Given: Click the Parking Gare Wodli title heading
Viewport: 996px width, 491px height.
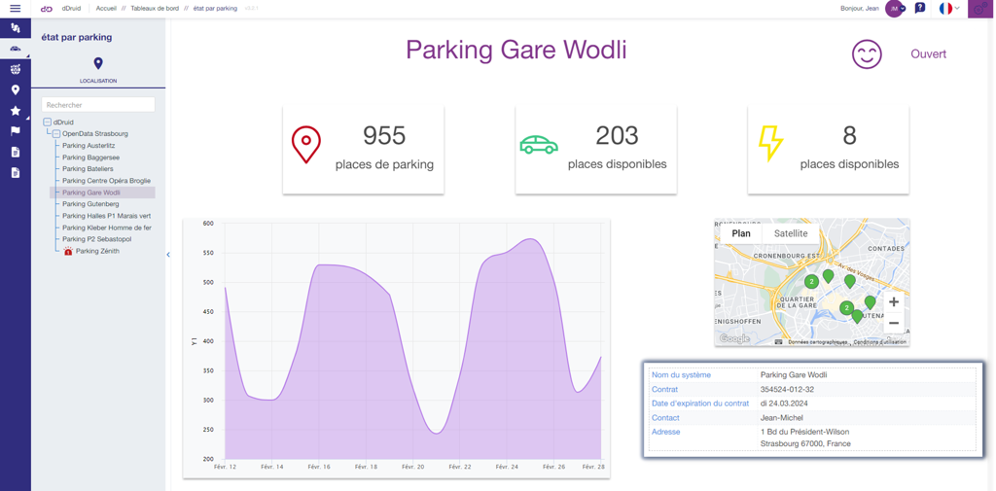Looking at the screenshot, I should [x=516, y=50].
